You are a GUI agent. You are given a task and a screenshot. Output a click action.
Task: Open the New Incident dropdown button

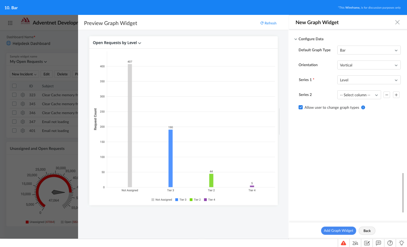point(24,74)
